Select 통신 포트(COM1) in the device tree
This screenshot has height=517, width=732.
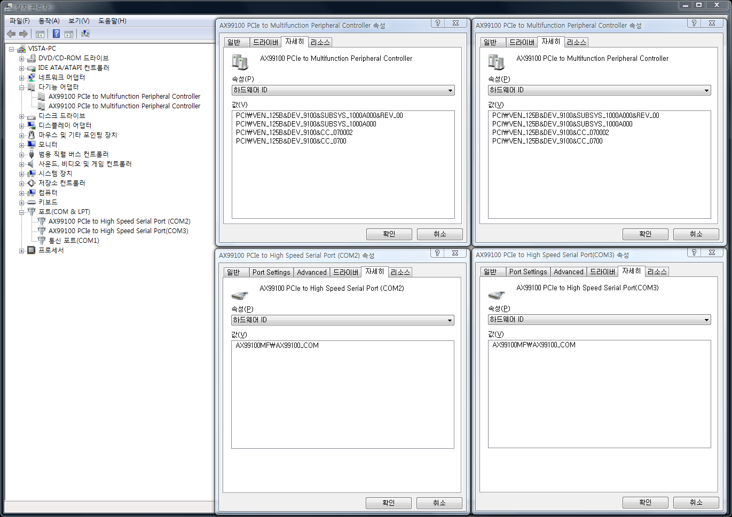click(x=74, y=241)
